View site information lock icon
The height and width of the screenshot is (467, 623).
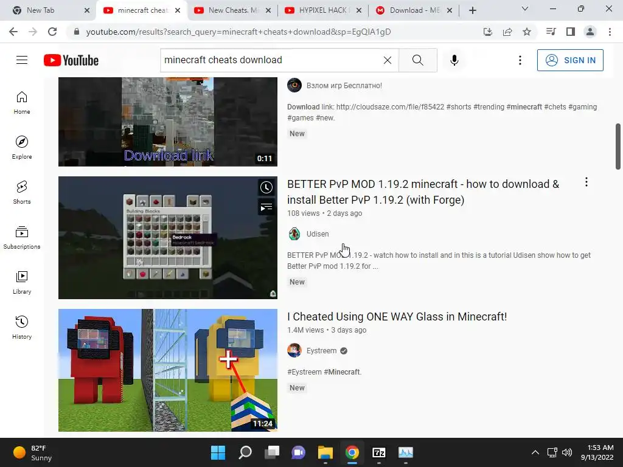(x=77, y=32)
